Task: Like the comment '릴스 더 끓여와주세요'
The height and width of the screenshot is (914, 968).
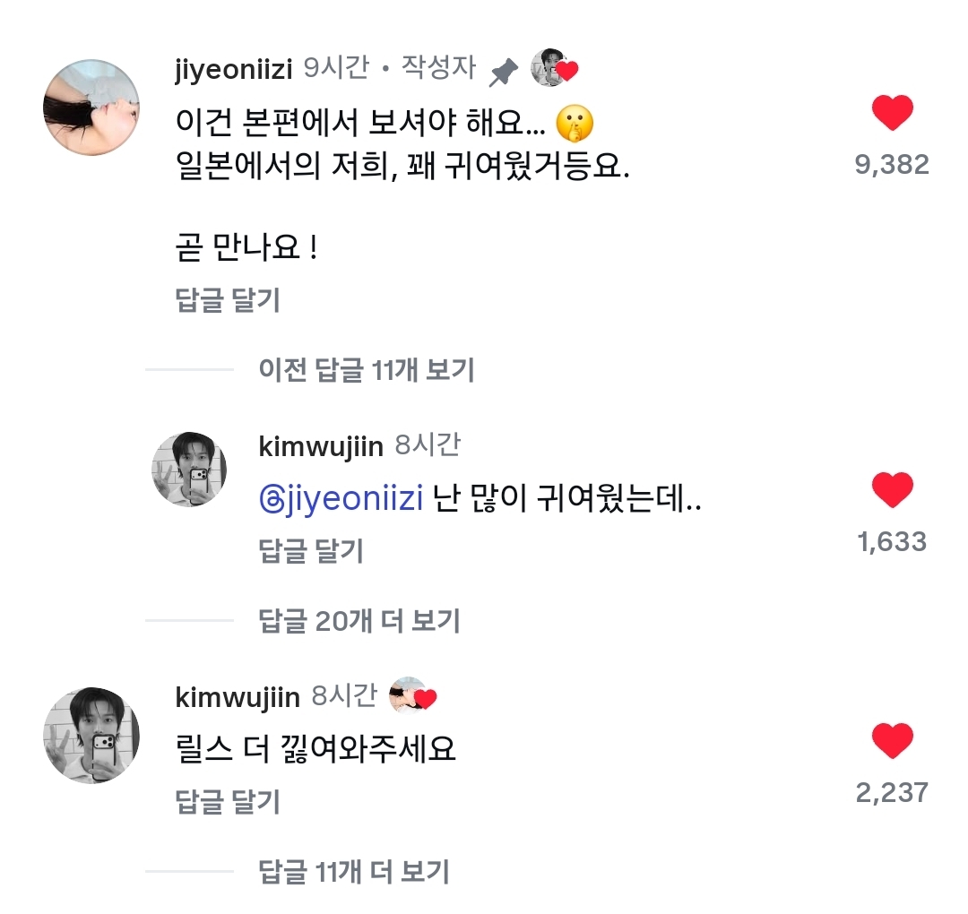Action: [x=892, y=742]
